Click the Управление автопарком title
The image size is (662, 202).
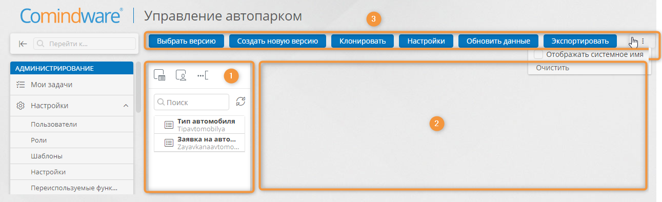tap(223, 16)
